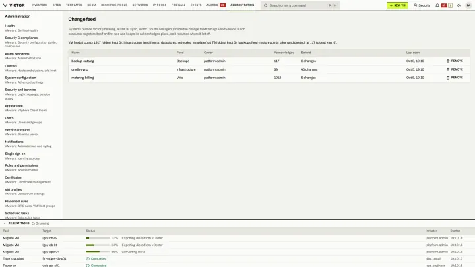
Task: Click the lgcy-db-02 migration progress bar
Action: point(98,238)
